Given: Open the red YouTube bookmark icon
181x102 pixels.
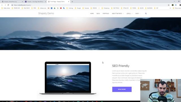Looking at the screenshot, I should [61, 8].
